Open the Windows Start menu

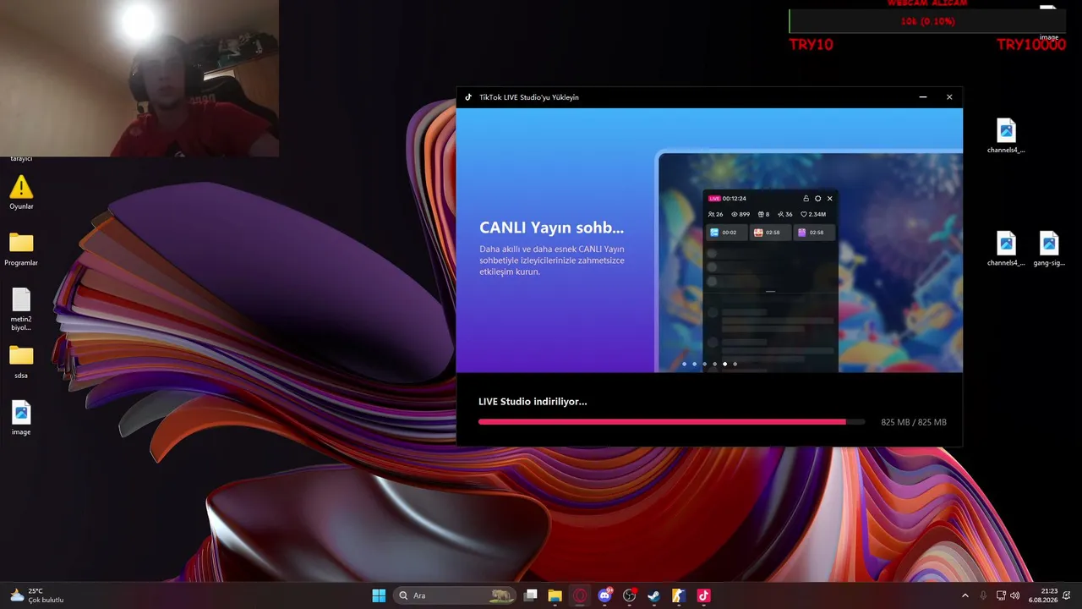(x=379, y=595)
